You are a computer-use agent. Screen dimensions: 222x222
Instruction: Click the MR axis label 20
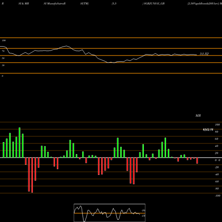(x=217, y=153)
